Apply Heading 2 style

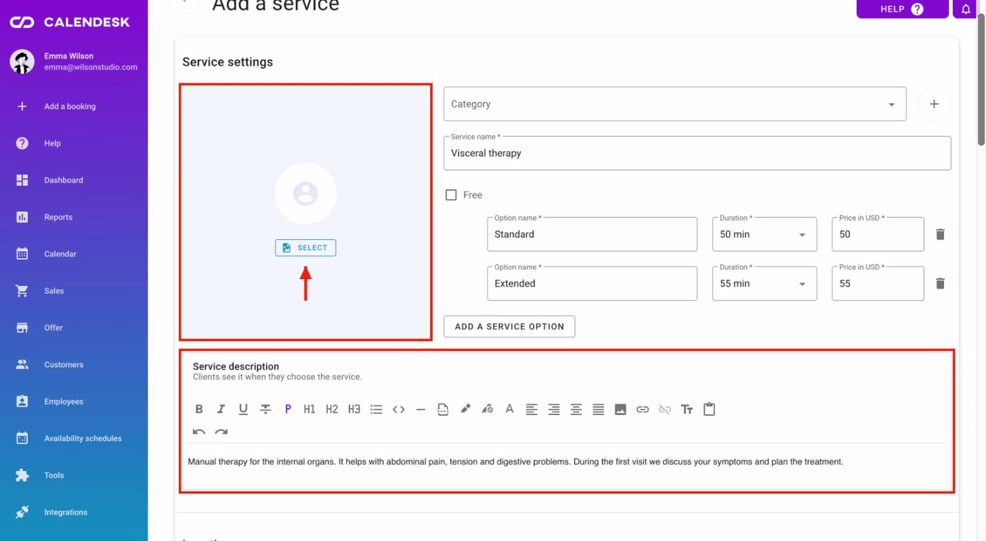[x=332, y=410]
